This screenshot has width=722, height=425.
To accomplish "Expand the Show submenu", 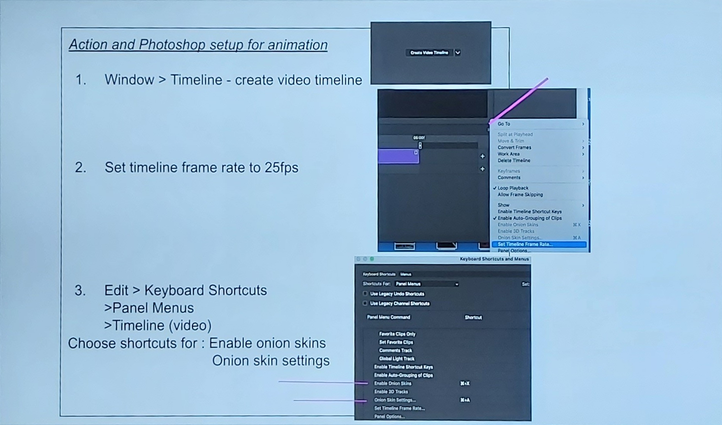I will (x=539, y=205).
